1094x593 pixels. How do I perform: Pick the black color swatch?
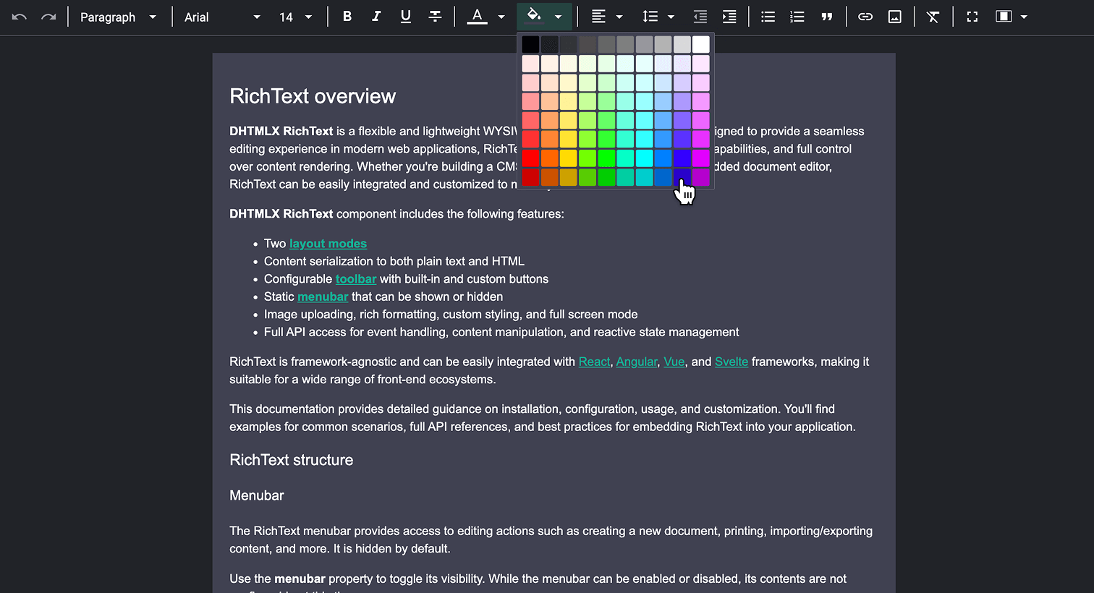click(531, 45)
